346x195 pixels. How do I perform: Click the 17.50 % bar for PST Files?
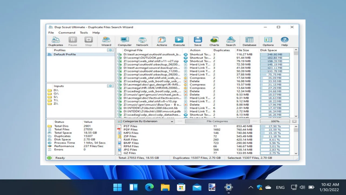coord(275,126)
